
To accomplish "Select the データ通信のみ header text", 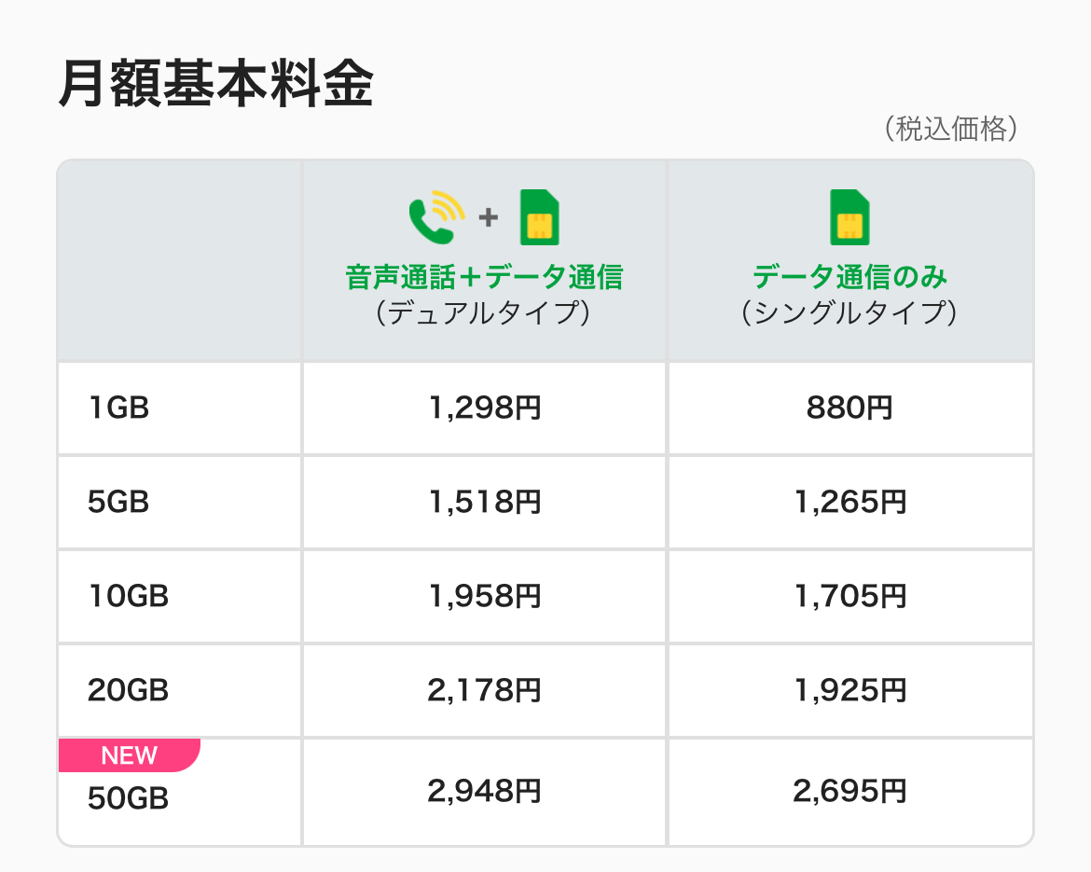I will [849, 277].
